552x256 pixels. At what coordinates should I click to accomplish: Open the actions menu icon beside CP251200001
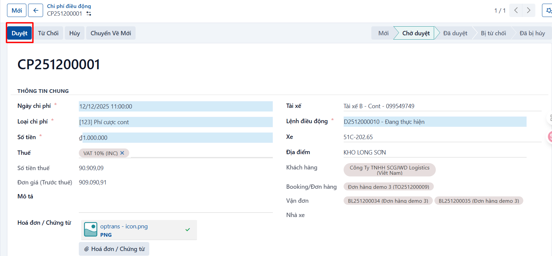(89, 14)
